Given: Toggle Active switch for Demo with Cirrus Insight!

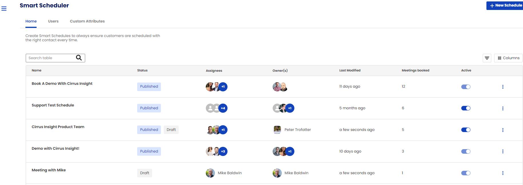Looking at the screenshot, I should coord(466,151).
